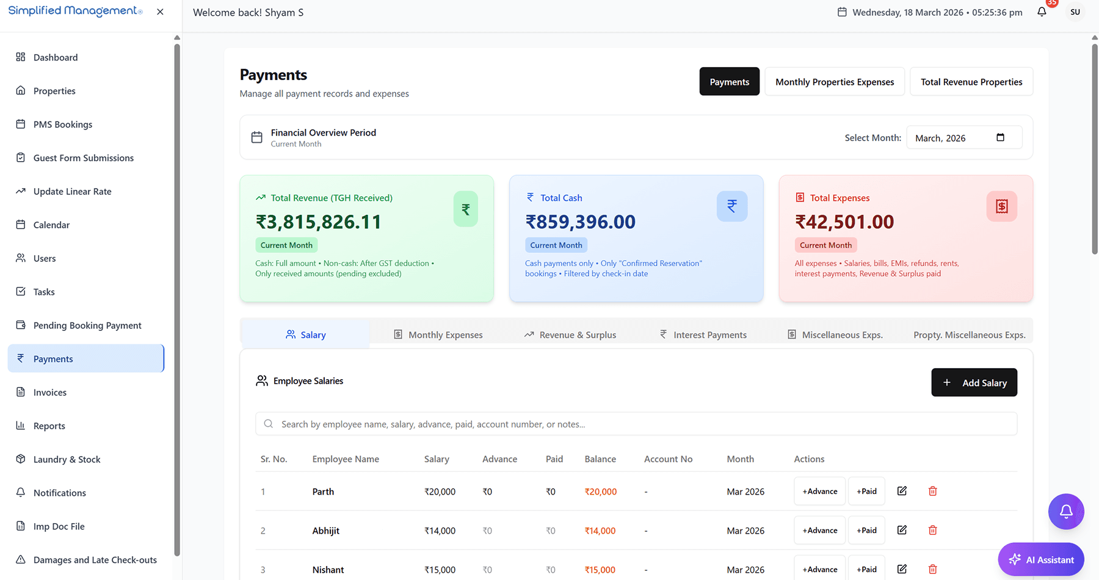1099x580 pixels.
Task: Switch to Miscellaneous Exps. tab
Action: pyautogui.click(x=835, y=335)
